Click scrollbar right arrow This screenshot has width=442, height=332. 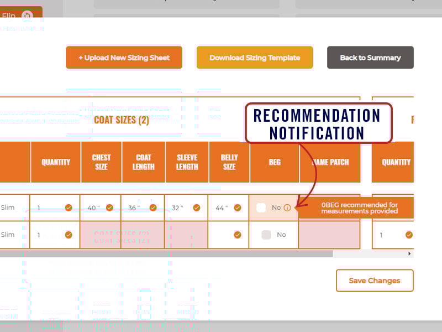(x=409, y=253)
